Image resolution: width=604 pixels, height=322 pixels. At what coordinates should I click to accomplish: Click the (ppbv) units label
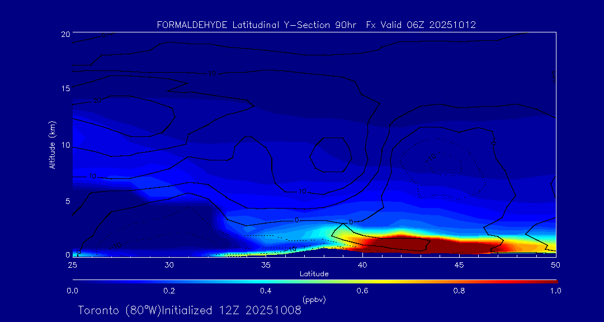click(314, 300)
